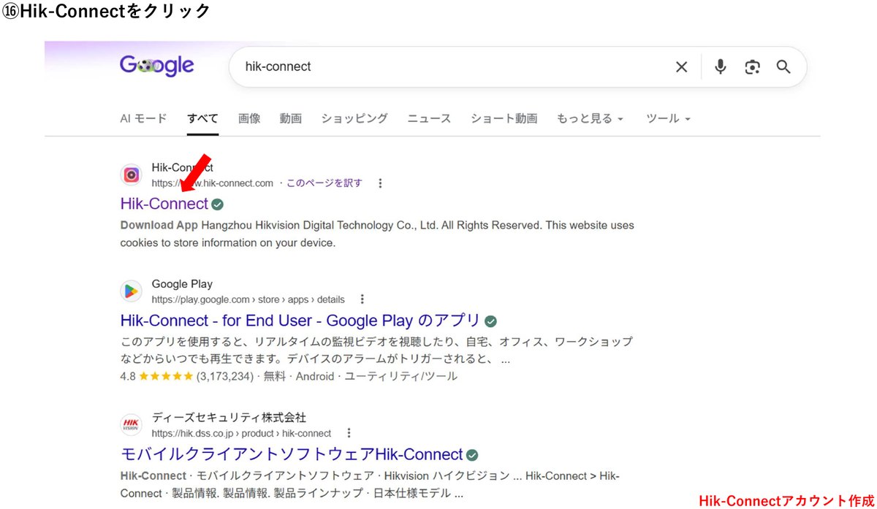Click verified badge next to Hik-Connect title

tap(218, 204)
